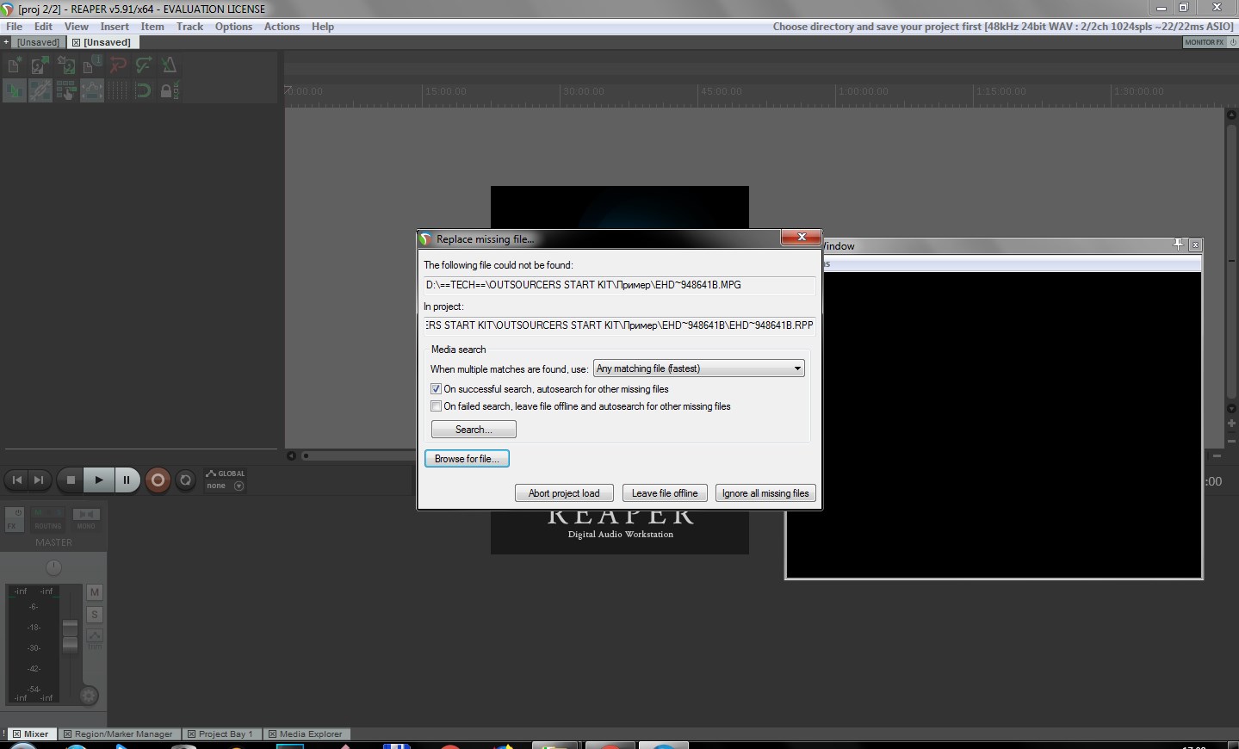Open the 'Any matching file (fastest)' dropdown
The height and width of the screenshot is (749, 1239).
698,368
